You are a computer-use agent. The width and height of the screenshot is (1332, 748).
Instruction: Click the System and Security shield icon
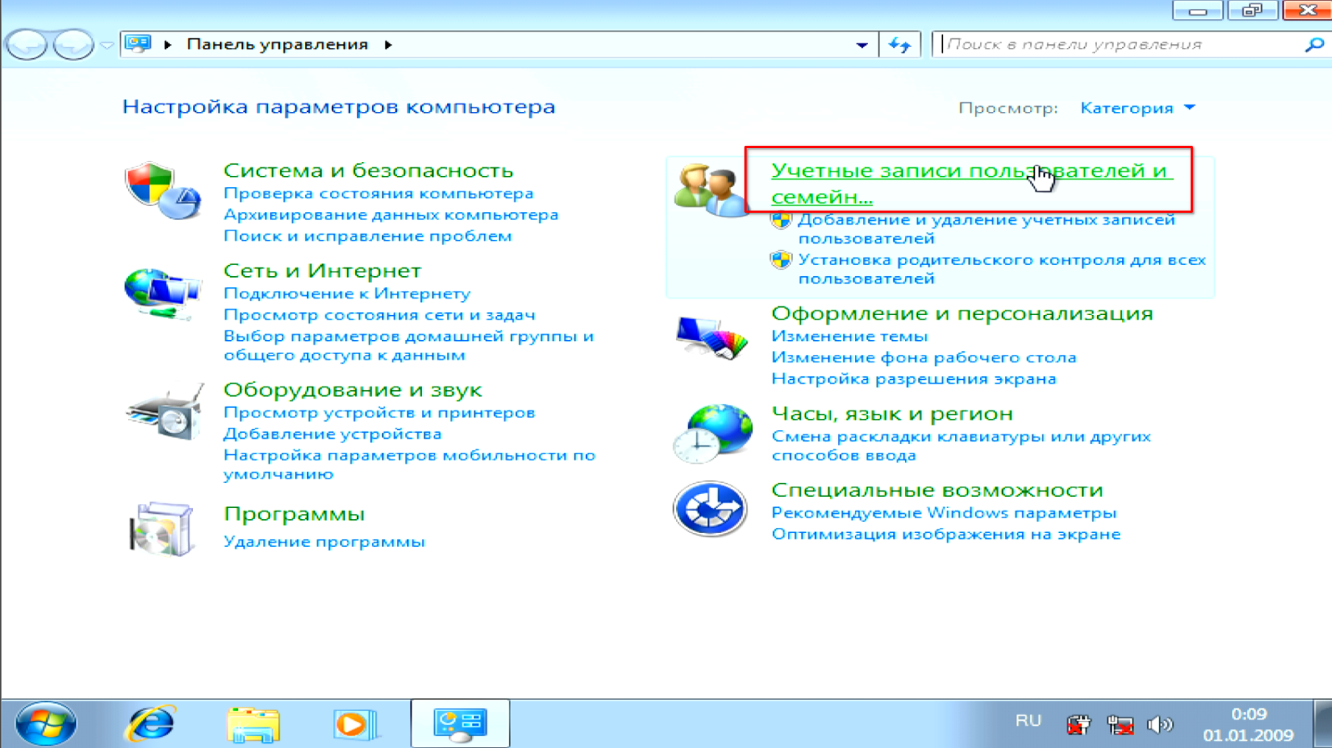coord(163,191)
